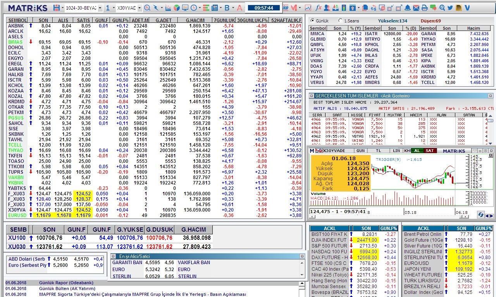Expand dropdown arrow next to clock icon
Image resolution: width=496 pixels, height=297 pixels.
[200, 8]
